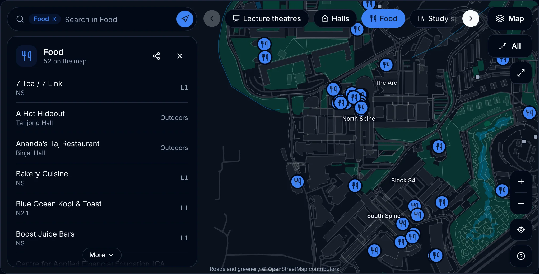Click the food marker above The Arc

click(386, 65)
